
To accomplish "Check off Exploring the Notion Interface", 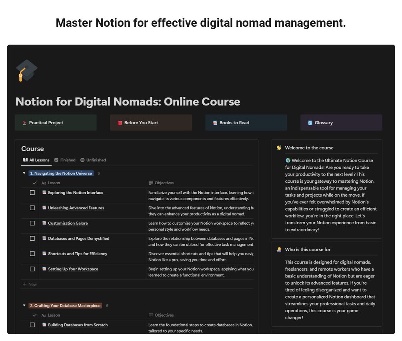I will [x=32, y=193].
